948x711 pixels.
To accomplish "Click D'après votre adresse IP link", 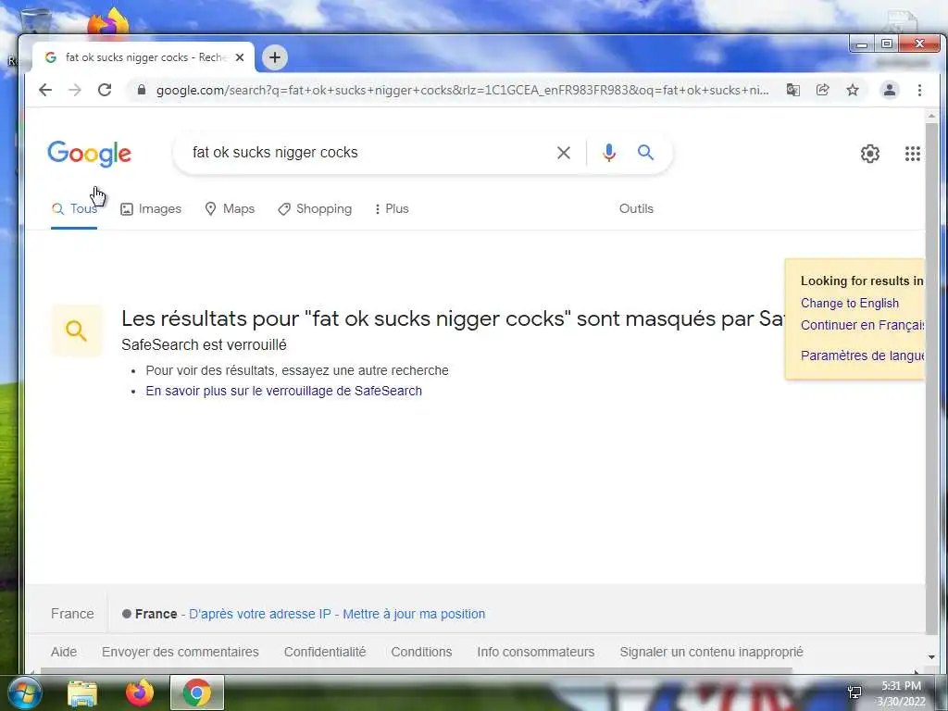I will pos(260,615).
